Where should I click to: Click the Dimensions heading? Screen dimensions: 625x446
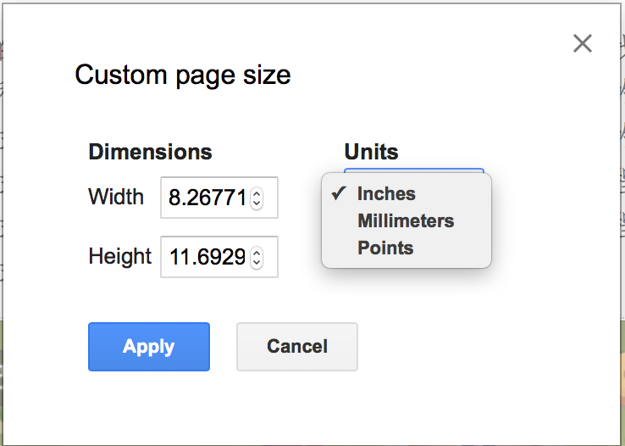[x=150, y=152]
